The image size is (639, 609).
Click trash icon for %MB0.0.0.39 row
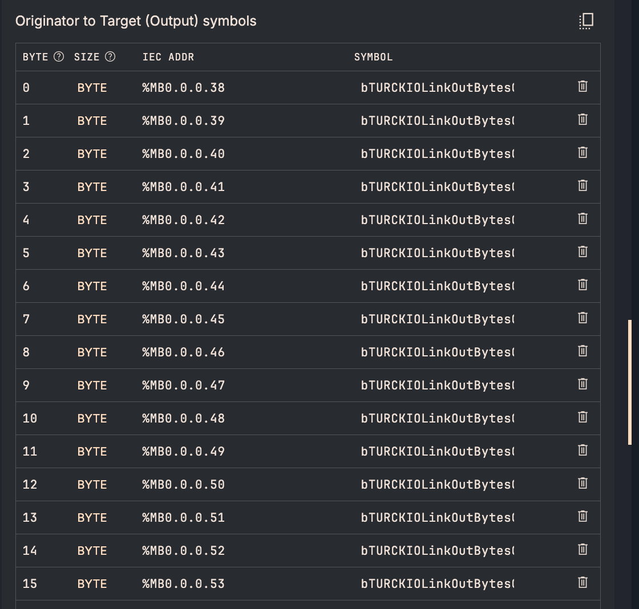(x=583, y=120)
